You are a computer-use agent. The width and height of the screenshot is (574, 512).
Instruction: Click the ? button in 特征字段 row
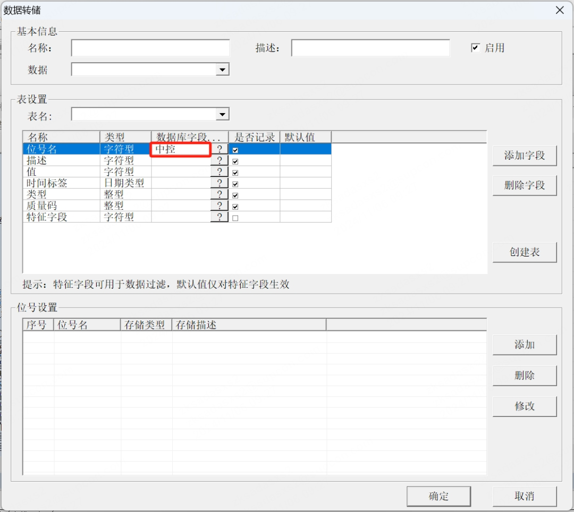[x=219, y=217]
